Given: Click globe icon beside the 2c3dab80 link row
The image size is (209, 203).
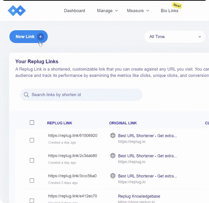Looking at the screenshot, I should tap(113, 156).
